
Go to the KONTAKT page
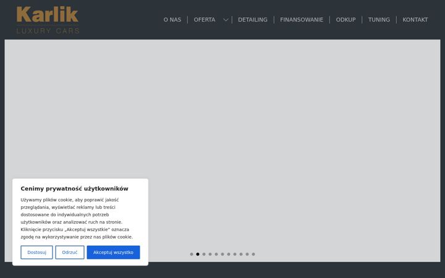[415, 20]
